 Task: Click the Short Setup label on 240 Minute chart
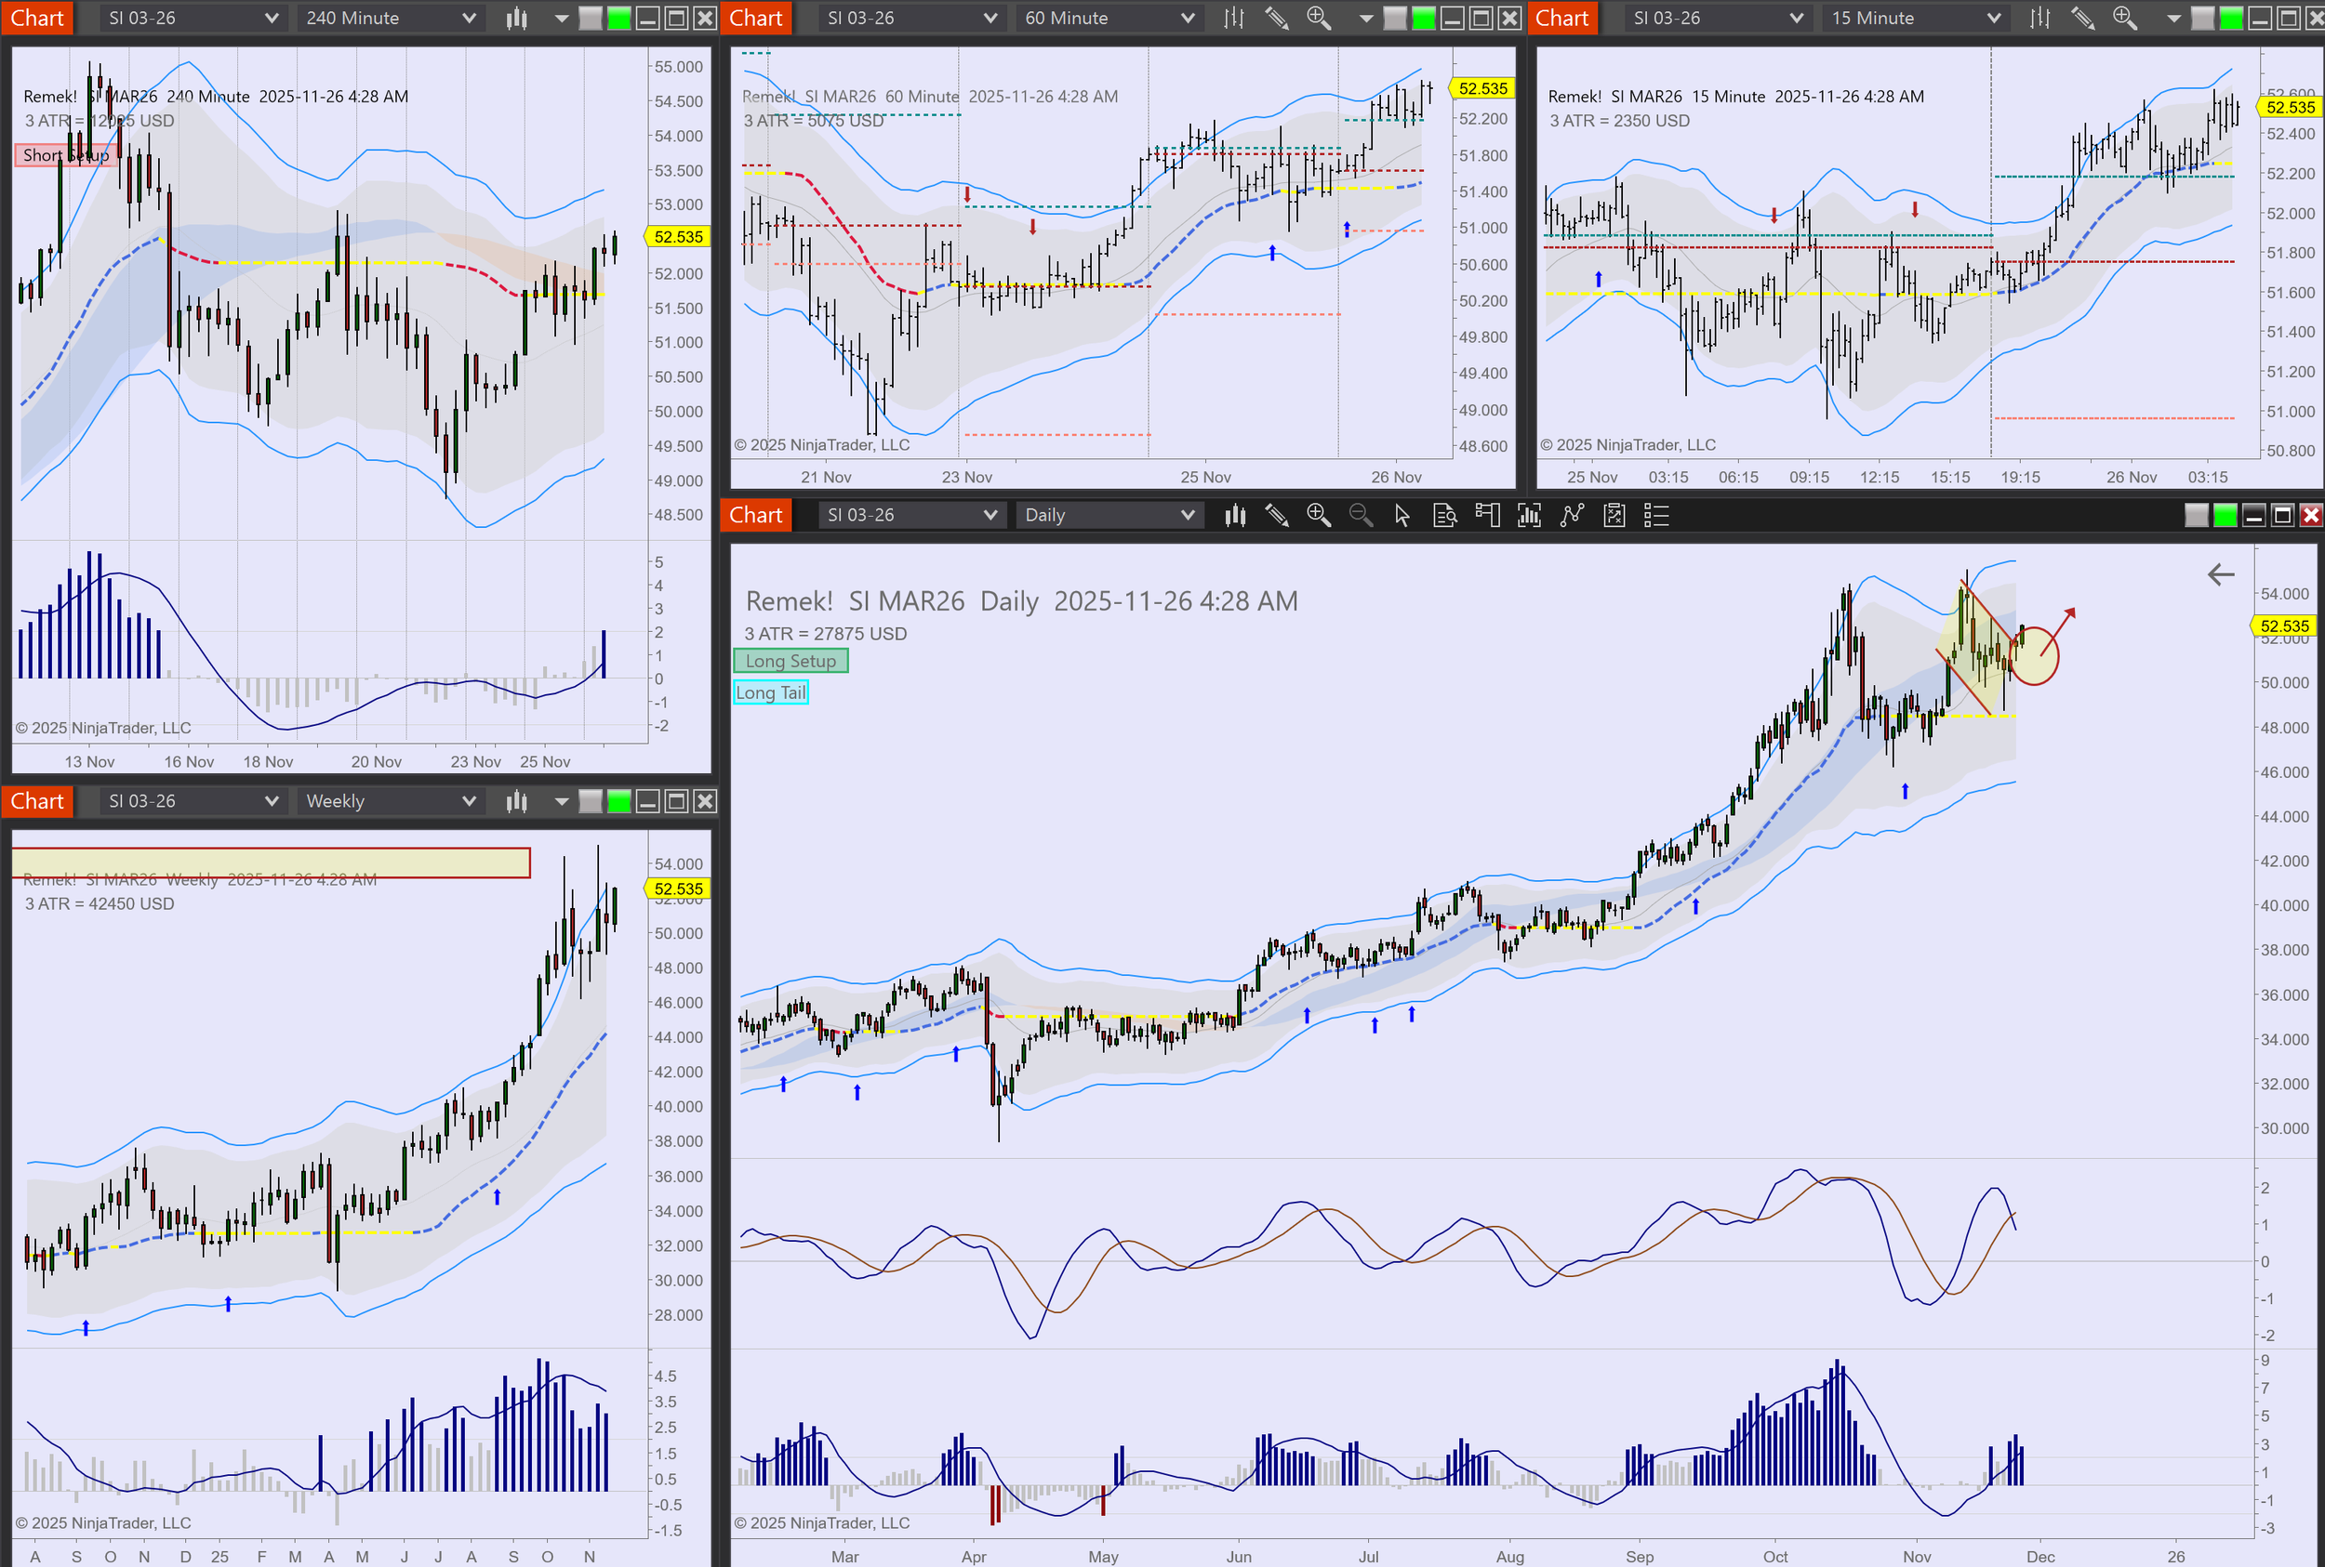[x=66, y=155]
